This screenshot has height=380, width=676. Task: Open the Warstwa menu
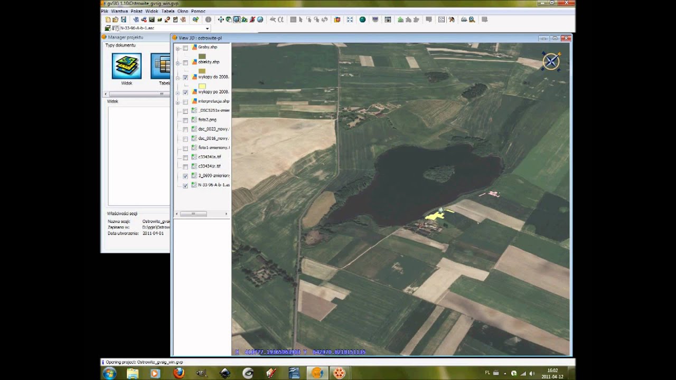(119, 11)
